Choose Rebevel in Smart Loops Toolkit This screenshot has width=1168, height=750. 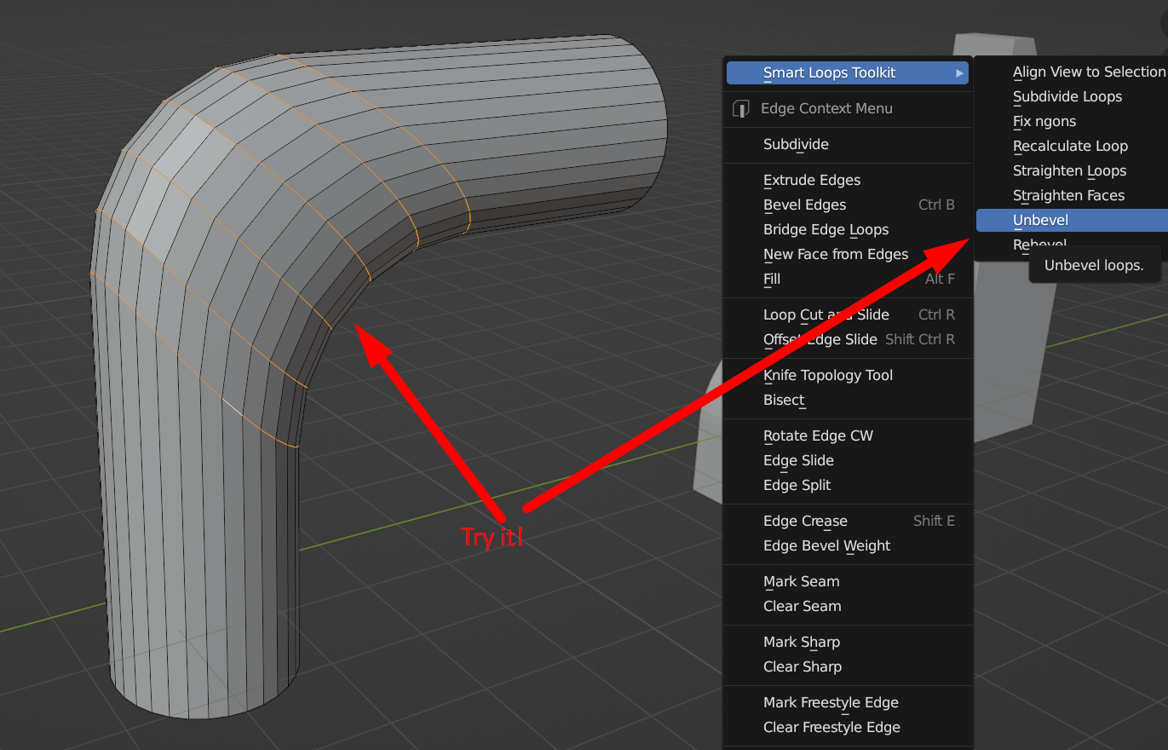point(1040,245)
